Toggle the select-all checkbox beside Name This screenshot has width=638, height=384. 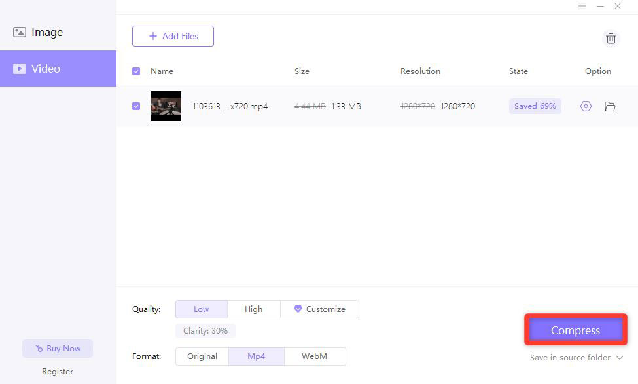(x=136, y=71)
